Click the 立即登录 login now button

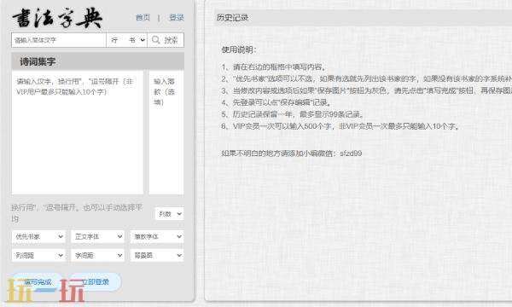pyautogui.click(x=95, y=282)
